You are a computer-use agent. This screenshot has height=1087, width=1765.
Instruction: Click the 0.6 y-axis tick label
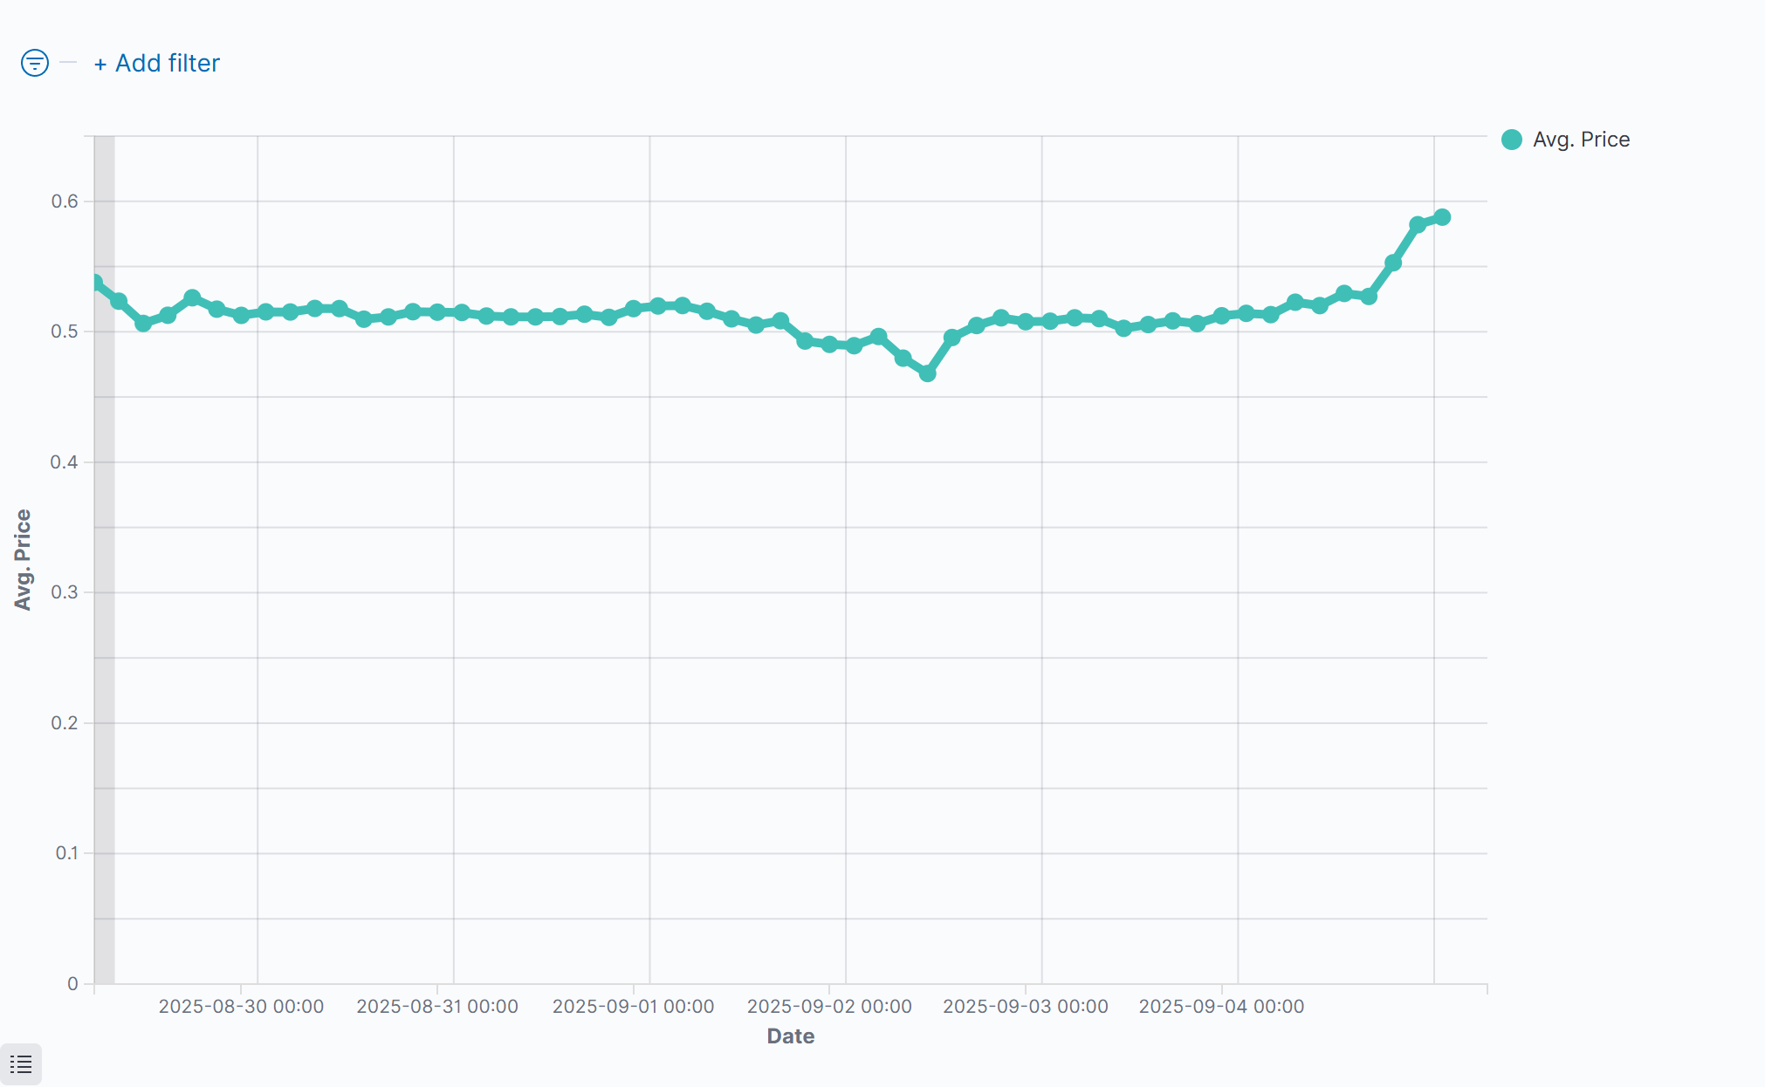65,202
